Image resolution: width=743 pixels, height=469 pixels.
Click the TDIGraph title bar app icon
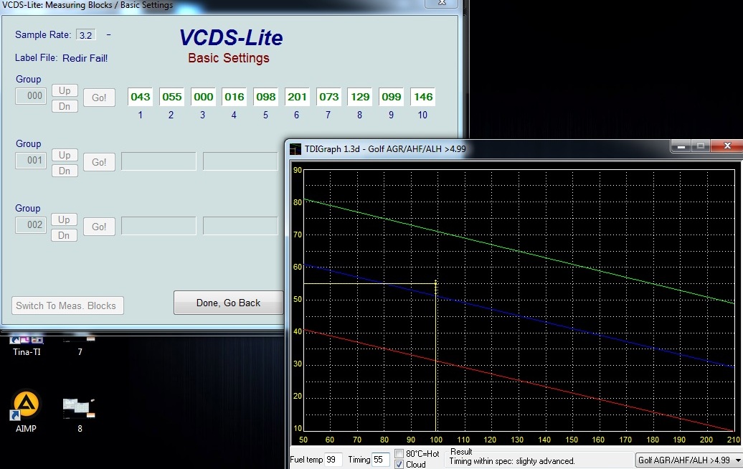[x=295, y=148]
